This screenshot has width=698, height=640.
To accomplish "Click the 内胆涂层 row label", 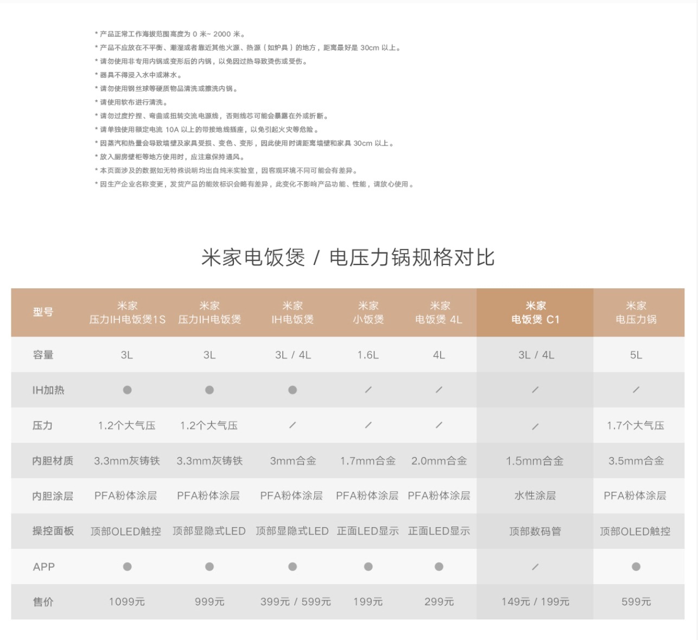I will point(53,496).
